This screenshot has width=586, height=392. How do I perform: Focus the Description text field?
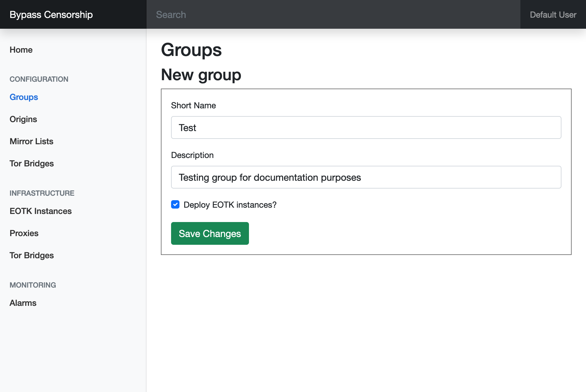(x=366, y=177)
